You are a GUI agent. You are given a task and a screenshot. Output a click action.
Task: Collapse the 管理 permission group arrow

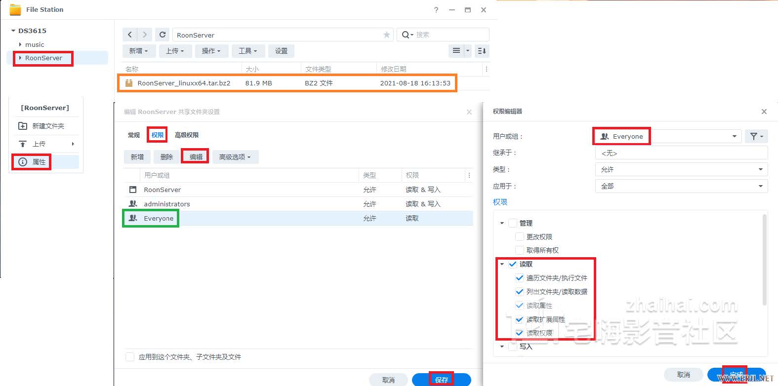(502, 223)
